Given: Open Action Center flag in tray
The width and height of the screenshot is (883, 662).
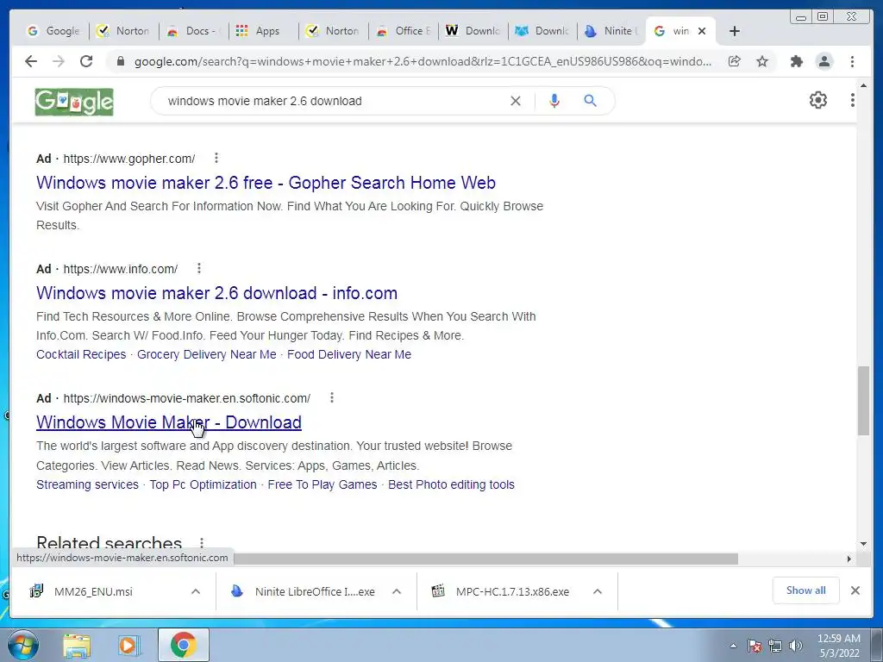Looking at the screenshot, I should pos(755,646).
